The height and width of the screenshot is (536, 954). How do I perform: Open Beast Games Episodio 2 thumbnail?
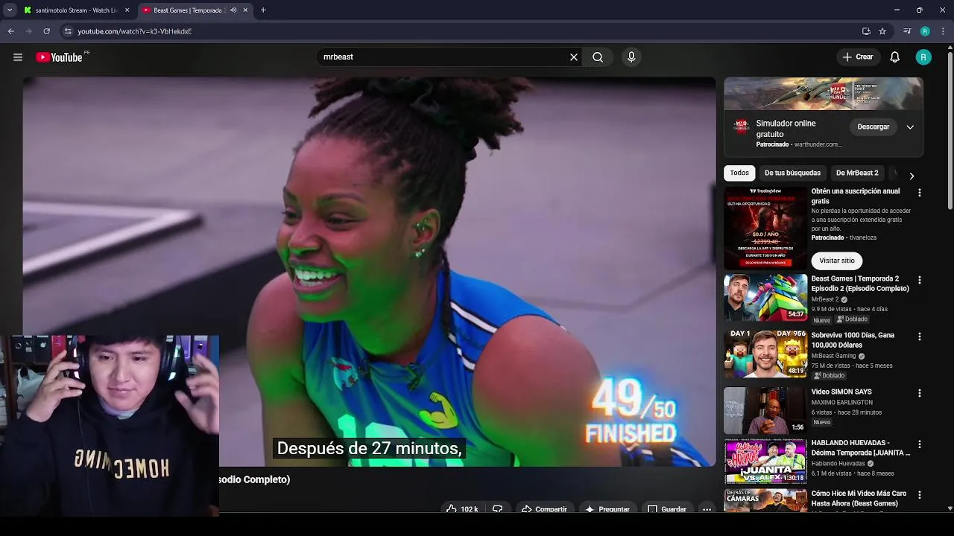pos(765,298)
